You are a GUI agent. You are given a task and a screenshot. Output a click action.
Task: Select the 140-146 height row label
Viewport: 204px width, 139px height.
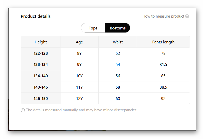[x=41, y=87]
